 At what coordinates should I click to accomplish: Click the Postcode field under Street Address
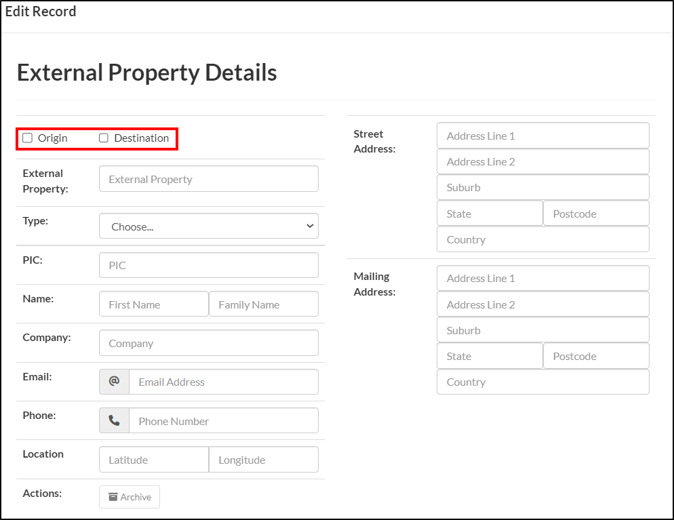click(595, 213)
